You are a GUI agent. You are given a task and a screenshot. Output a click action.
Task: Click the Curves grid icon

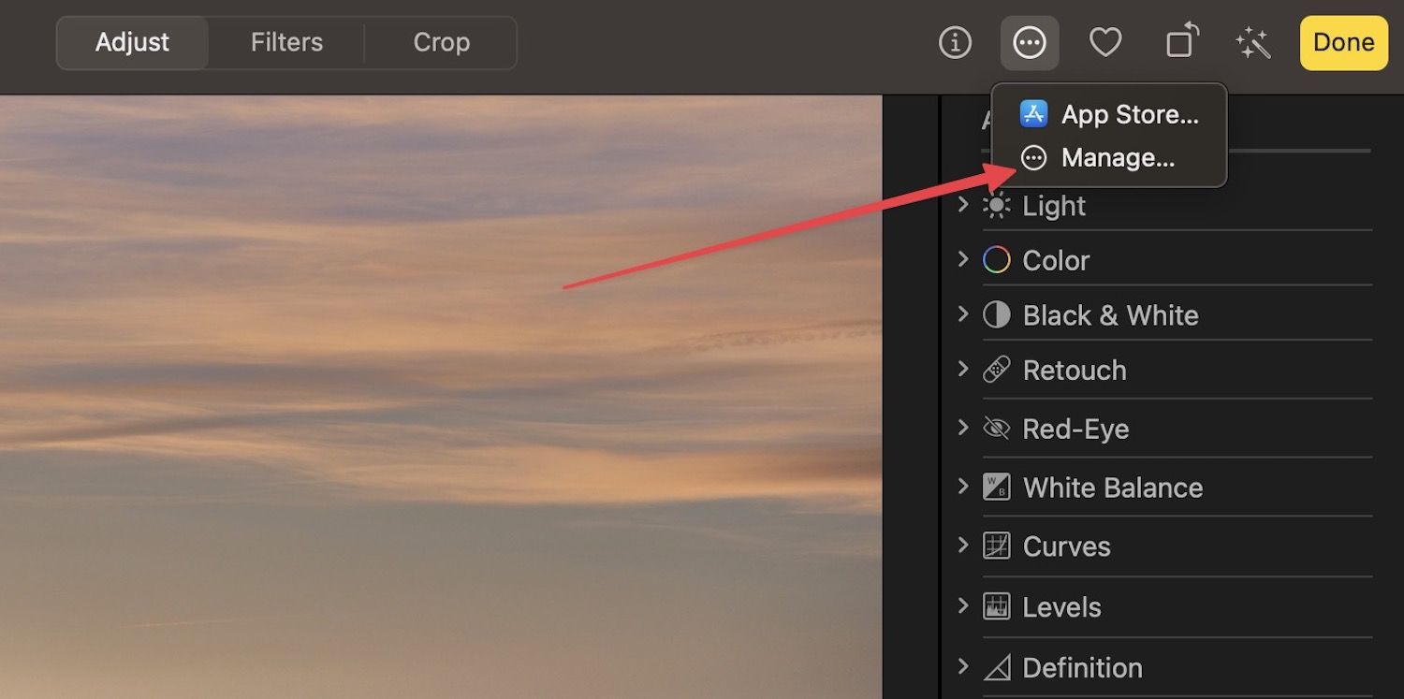click(997, 546)
